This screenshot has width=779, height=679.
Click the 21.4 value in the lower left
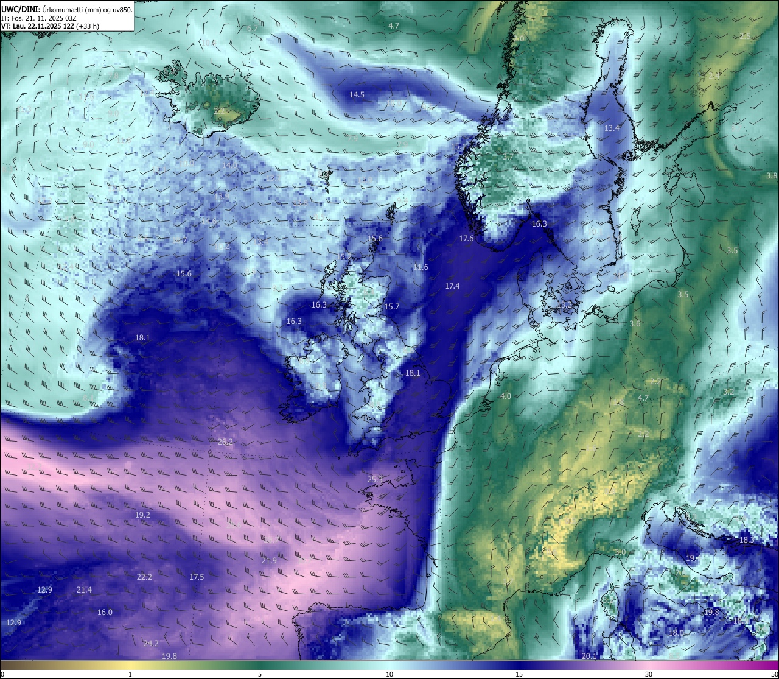click(x=84, y=589)
